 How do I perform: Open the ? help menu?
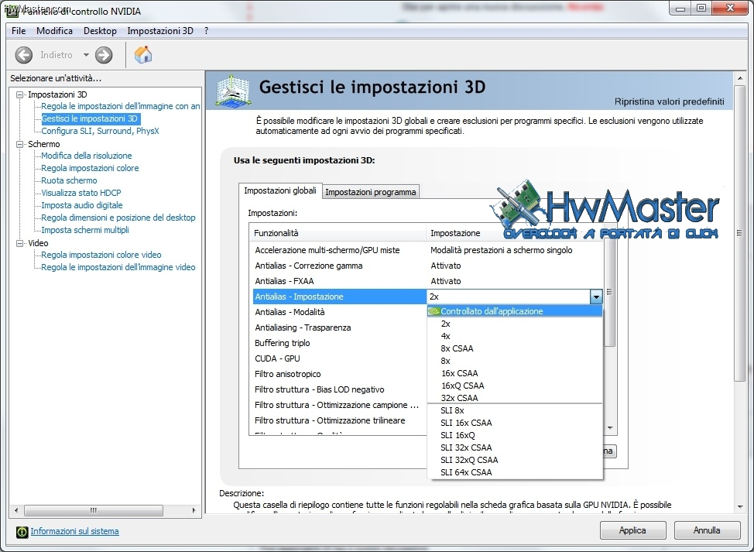click(x=206, y=31)
